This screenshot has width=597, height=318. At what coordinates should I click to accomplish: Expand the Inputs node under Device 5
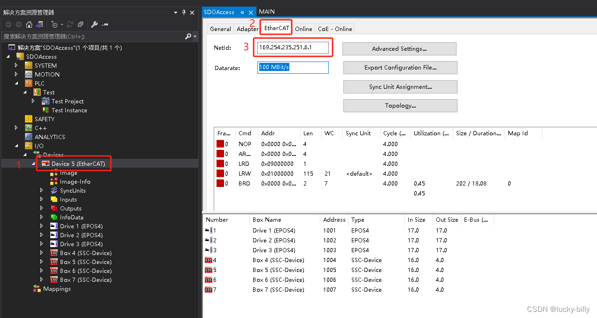click(x=41, y=199)
